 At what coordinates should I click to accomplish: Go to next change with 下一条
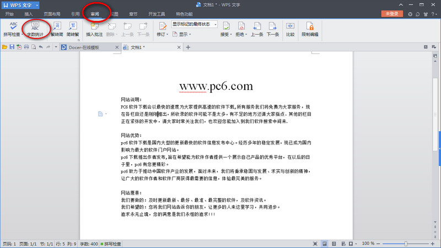(272, 29)
